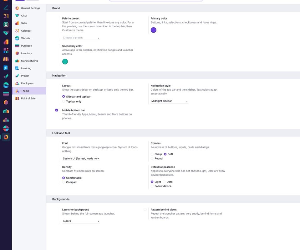The height and width of the screenshot is (250, 300).
Task: Click the active Settings hexagon icon in the dark sidebar
Action: 6,137
